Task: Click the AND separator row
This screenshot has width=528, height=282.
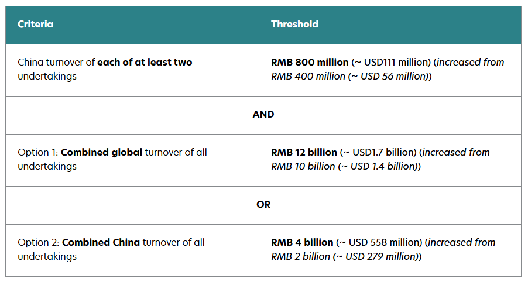Action: coord(263,115)
